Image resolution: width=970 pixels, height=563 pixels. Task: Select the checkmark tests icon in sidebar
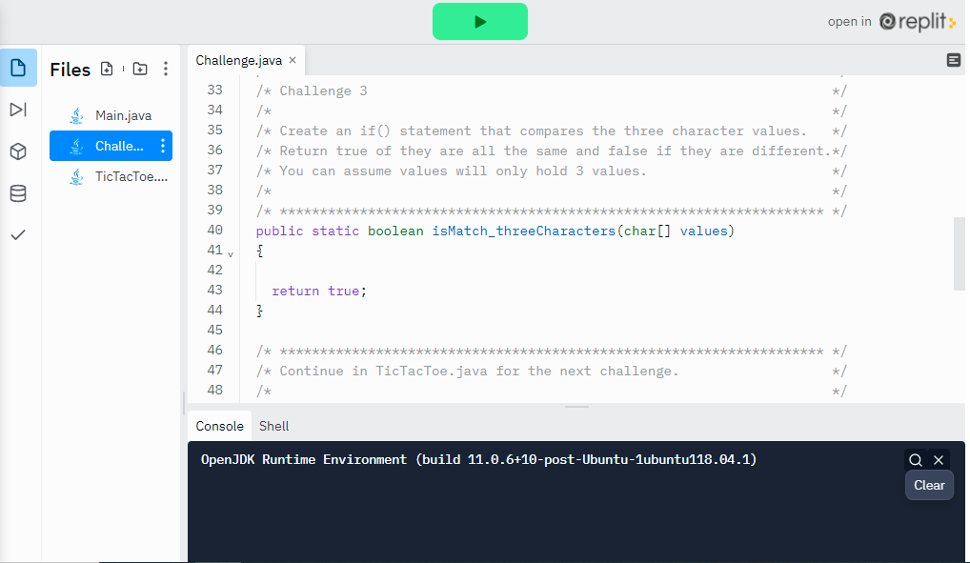pos(17,234)
